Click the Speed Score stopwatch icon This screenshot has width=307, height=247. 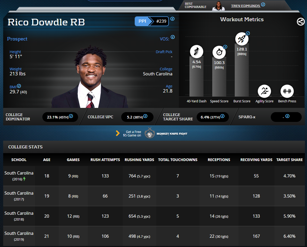tap(219, 52)
